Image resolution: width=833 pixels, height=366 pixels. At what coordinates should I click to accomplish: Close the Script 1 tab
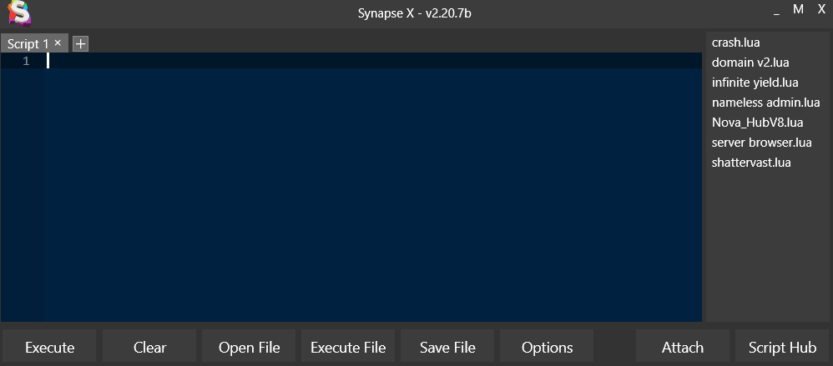(x=58, y=43)
